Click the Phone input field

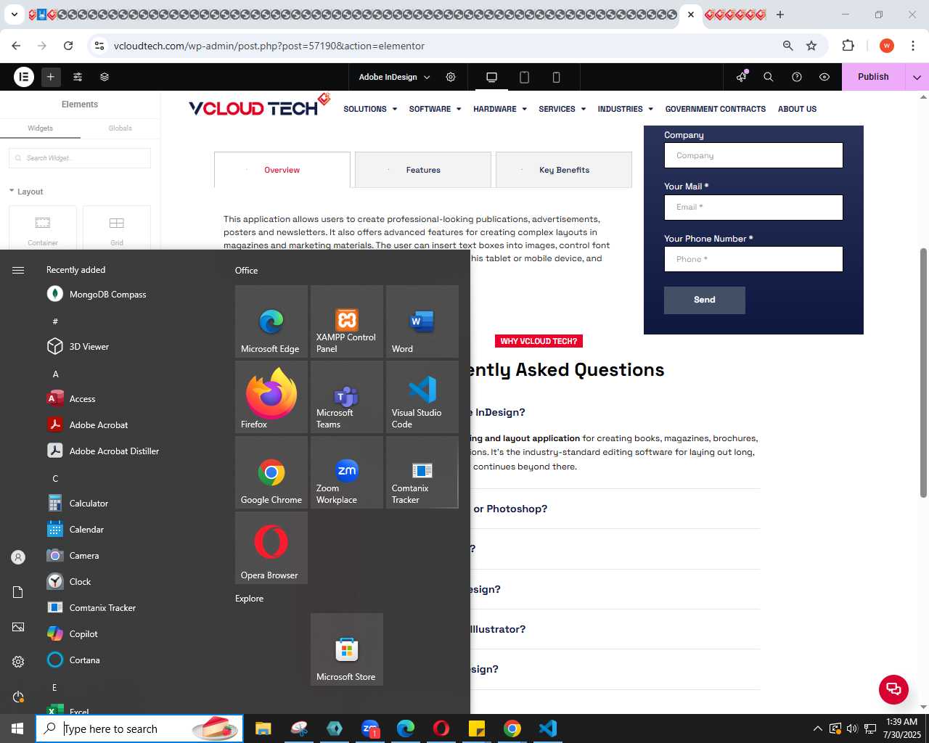(x=753, y=259)
